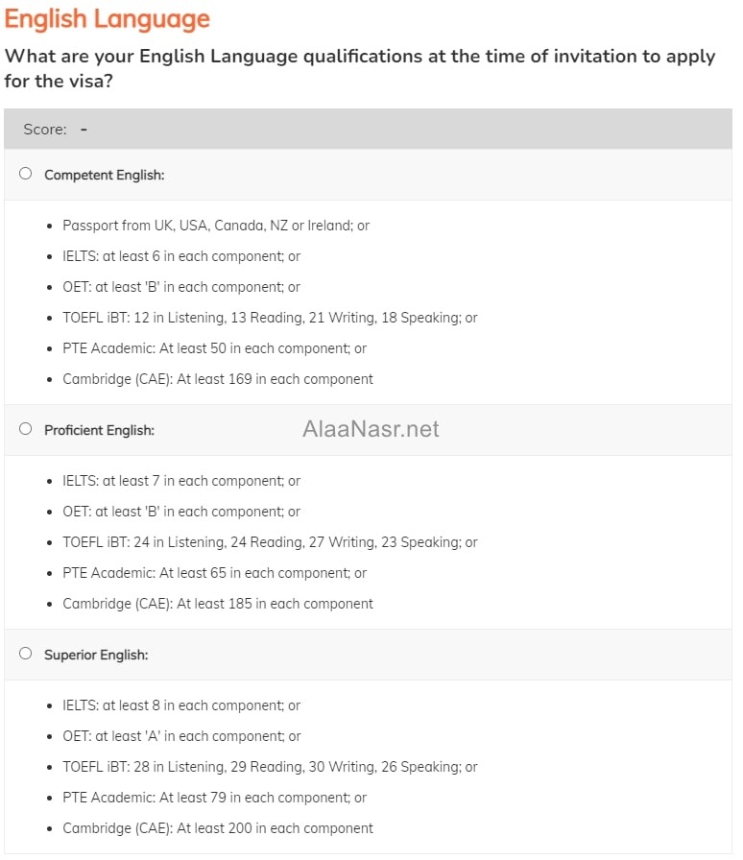Click the IELTS at least 6 line

pyautogui.click(x=181, y=256)
